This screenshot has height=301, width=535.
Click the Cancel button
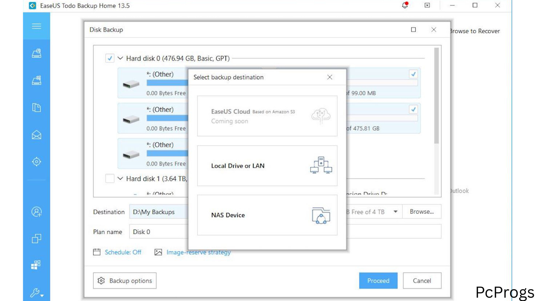[422, 281]
